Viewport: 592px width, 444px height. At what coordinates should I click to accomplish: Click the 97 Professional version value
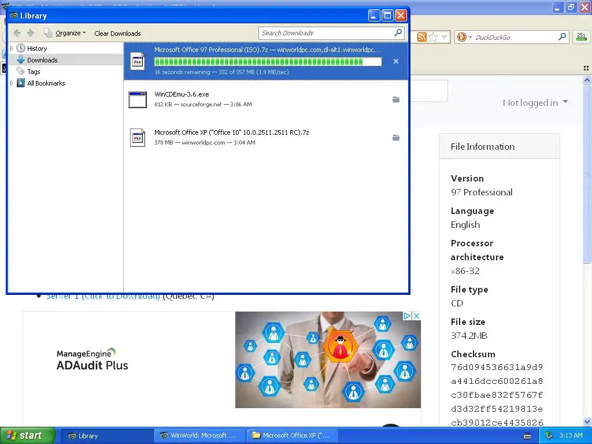(482, 192)
